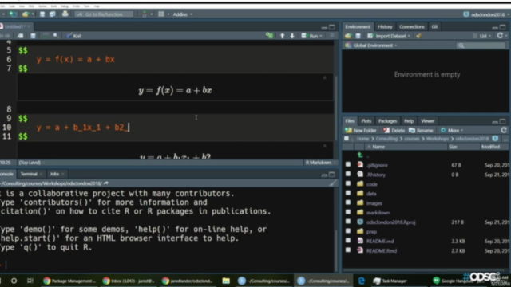The height and width of the screenshot is (287, 511).
Task: Toggle select-all checkbox in Files breadcrumb
Action: 347,139
